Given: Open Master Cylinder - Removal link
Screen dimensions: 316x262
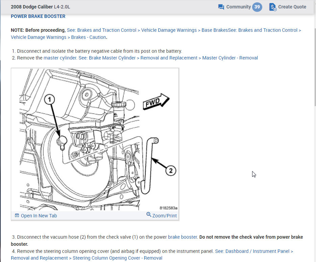Looking at the screenshot, I should coord(230,58).
